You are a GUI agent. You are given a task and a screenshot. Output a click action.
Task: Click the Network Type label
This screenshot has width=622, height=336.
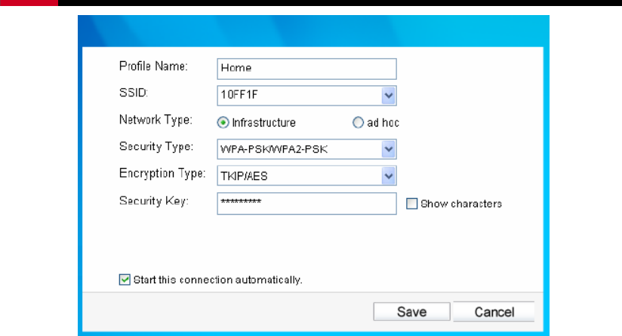tap(156, 120)
